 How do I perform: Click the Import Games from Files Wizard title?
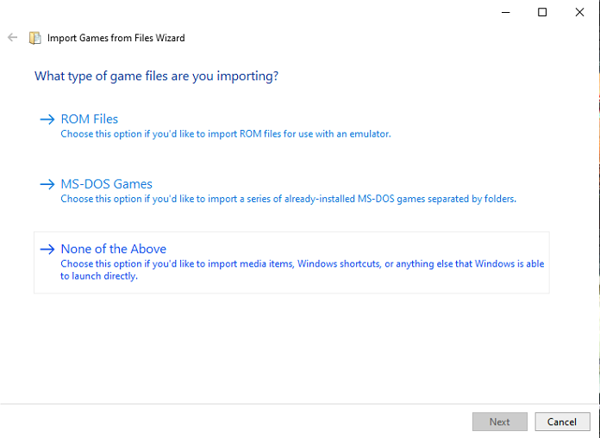(x=116, y=38)
